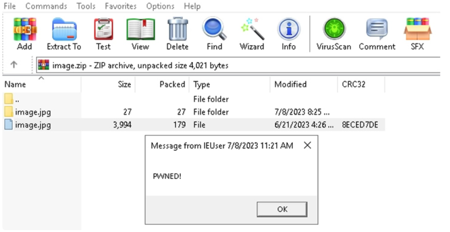
Task: Open the Find magnifier tool
Action: coord(214,34)
